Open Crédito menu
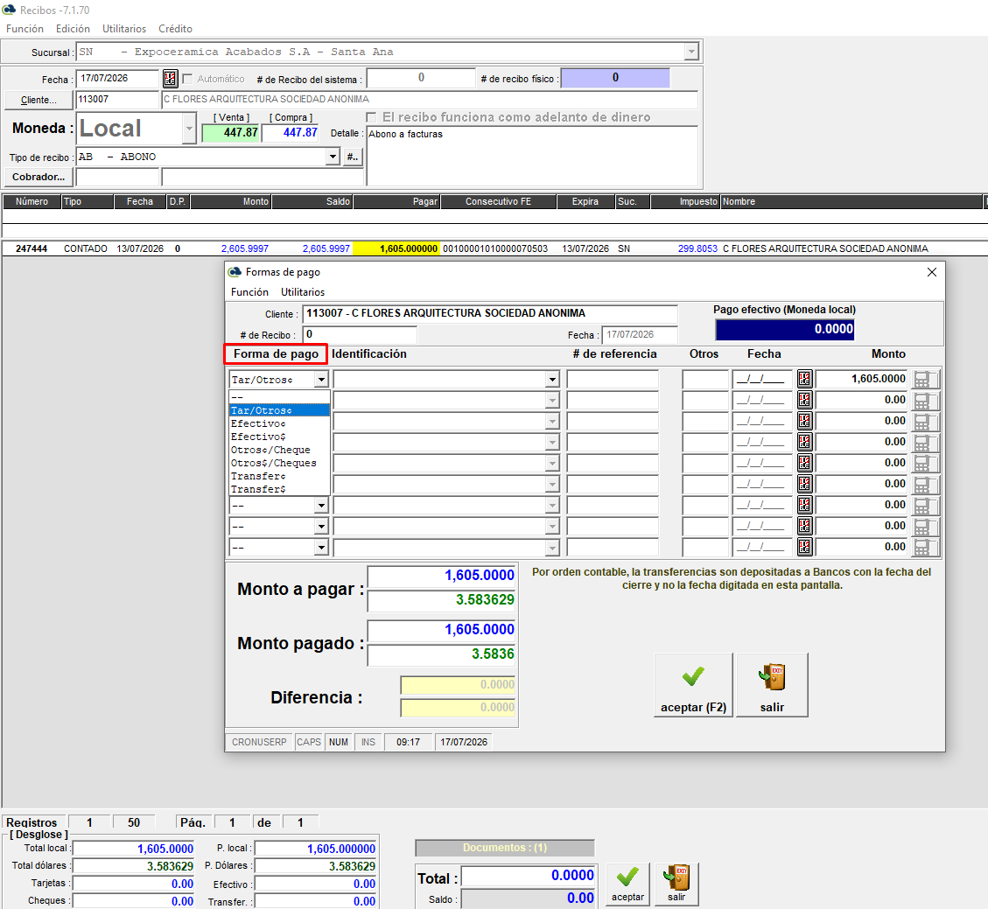The width and height of the screenshot is (988, 909). tap(175, 29)
